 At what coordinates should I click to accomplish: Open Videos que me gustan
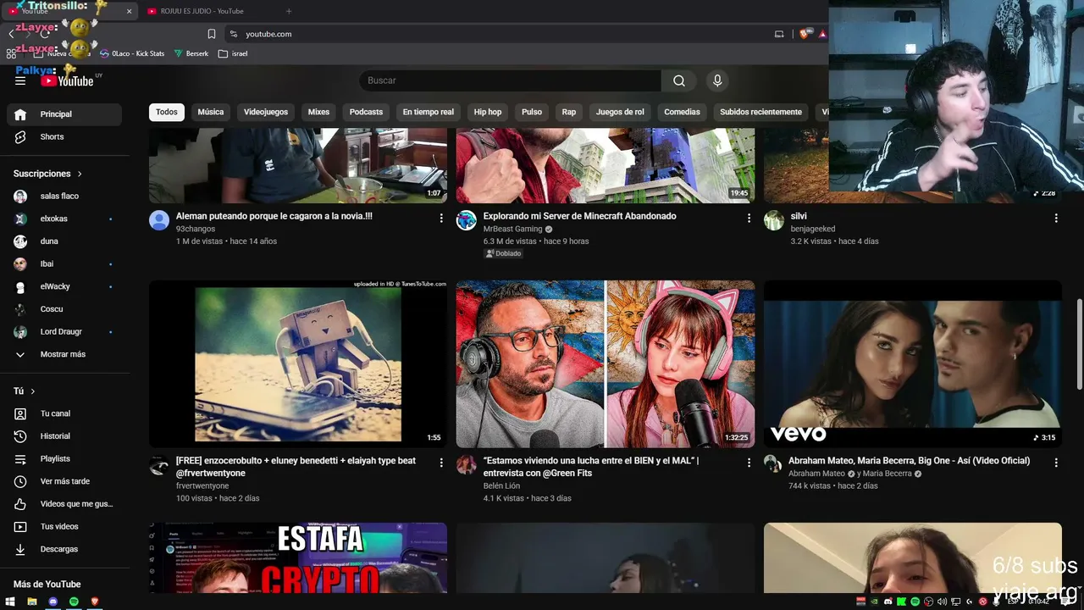click(64, 504)
